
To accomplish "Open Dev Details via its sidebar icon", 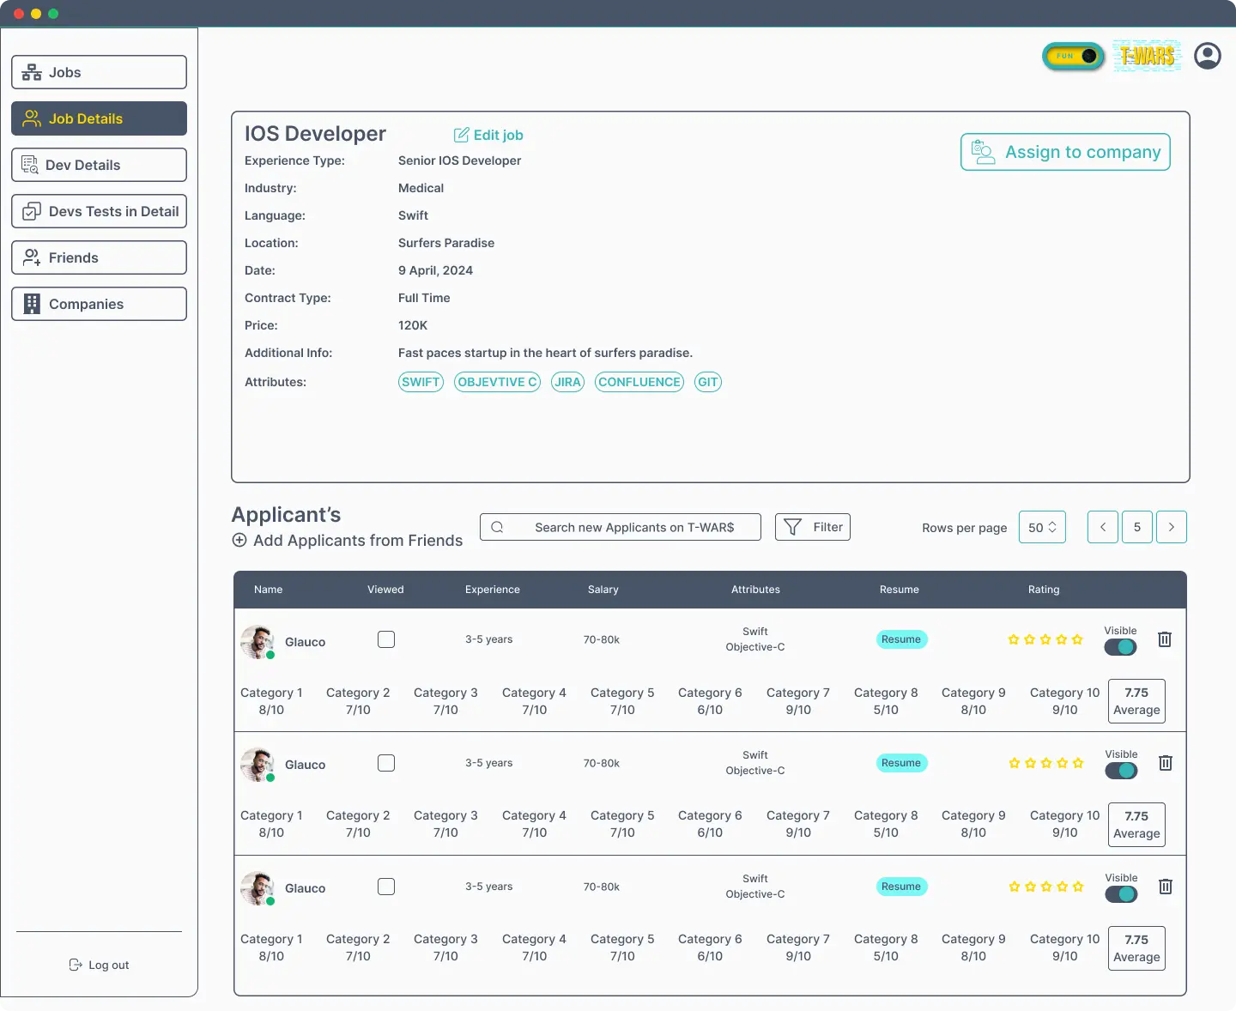I will (x=31, y=165).
